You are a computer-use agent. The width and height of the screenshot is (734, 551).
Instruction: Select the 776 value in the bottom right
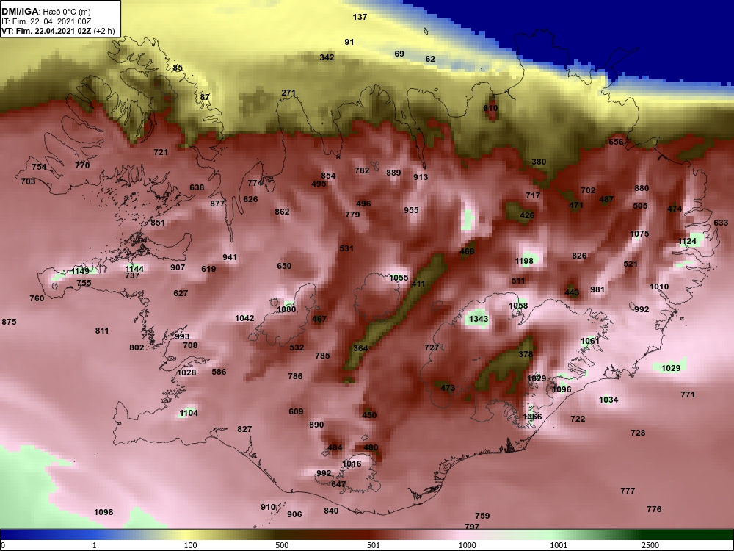point(654,509)
